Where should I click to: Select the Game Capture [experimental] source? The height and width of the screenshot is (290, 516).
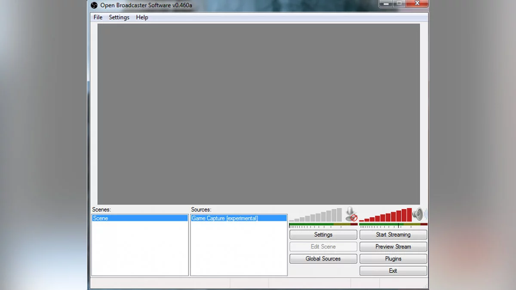(x=239, y=218)
